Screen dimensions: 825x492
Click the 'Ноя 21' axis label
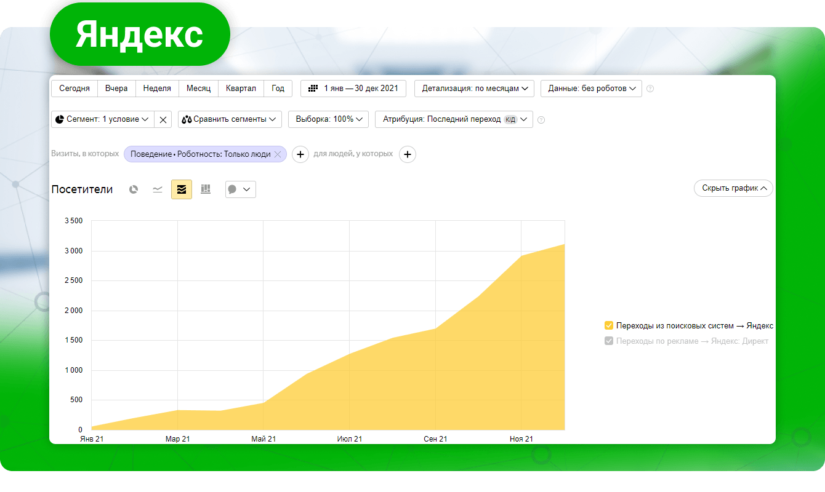pyautogui.click(x=521, y=439)
